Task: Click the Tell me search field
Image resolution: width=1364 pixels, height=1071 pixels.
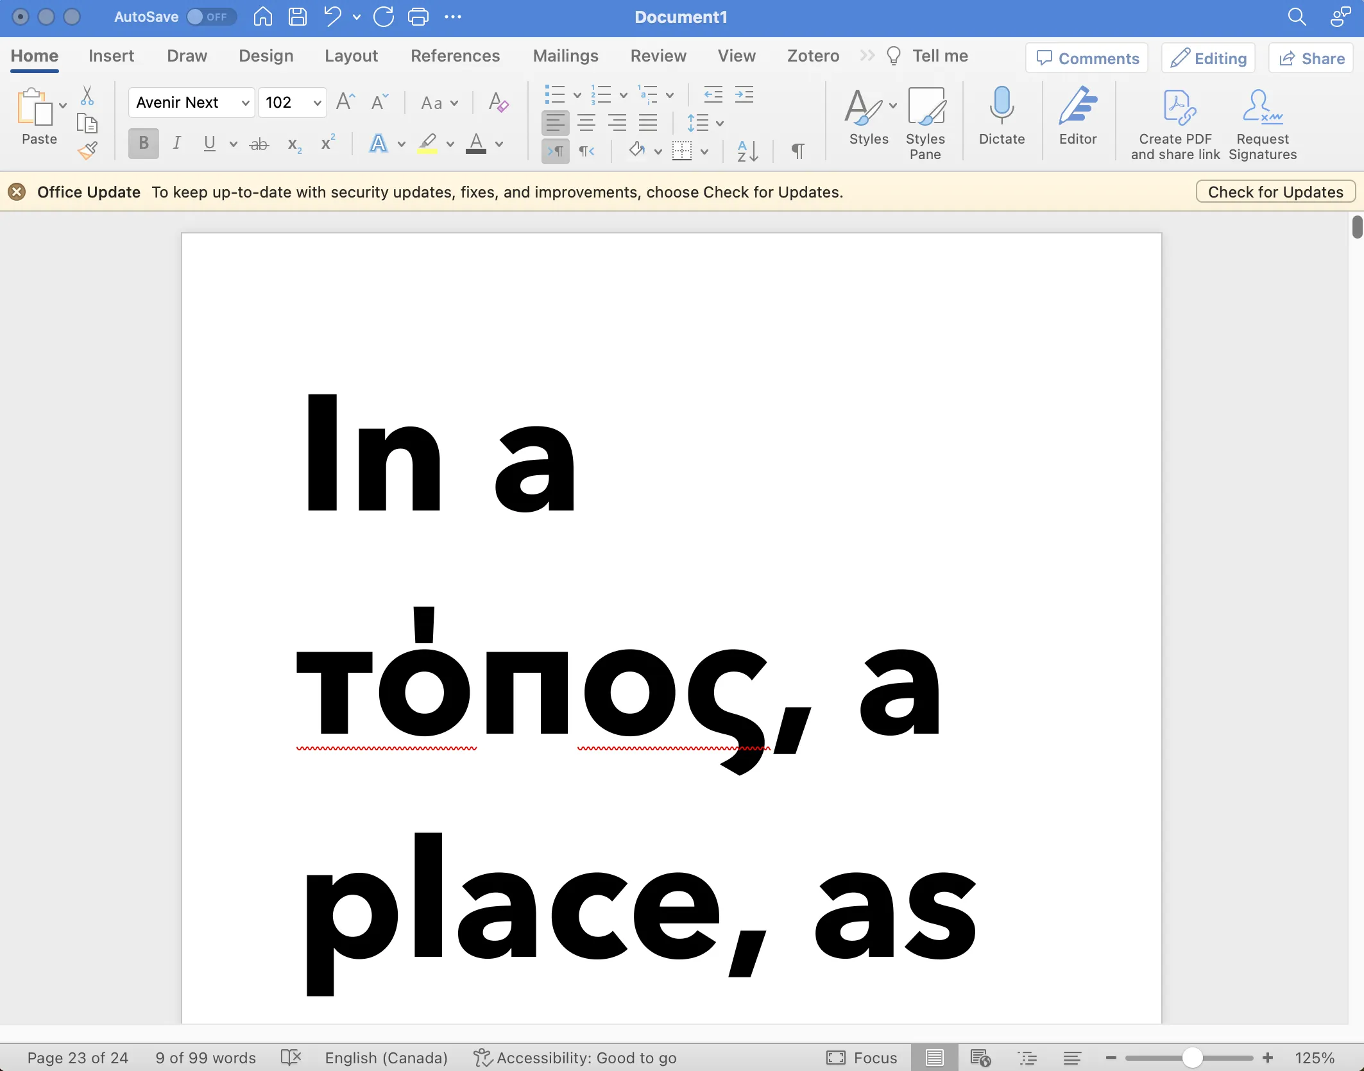Action: click(927, 56)
